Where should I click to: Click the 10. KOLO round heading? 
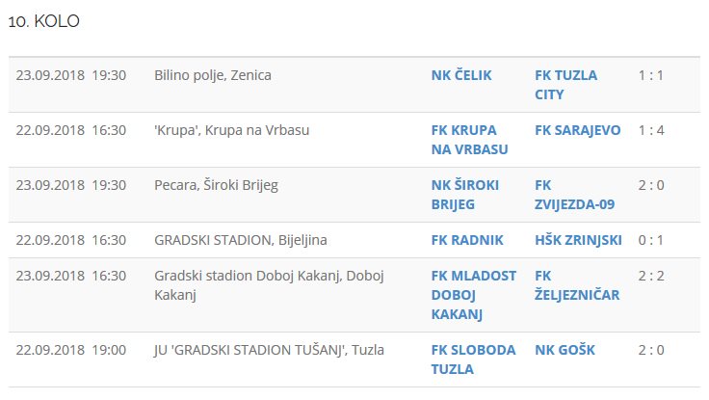coord(43,22)
